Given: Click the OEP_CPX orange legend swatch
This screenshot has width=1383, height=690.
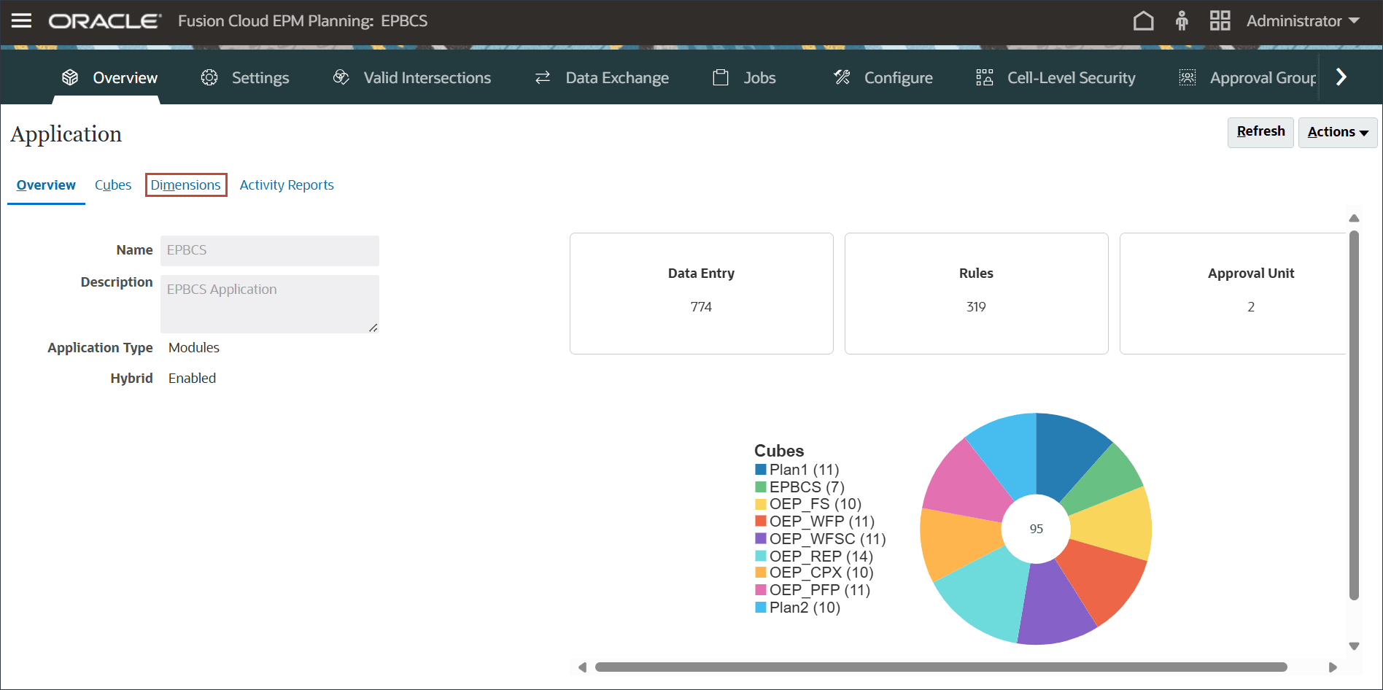Looking at the screenshot, I should coord(761,573).
